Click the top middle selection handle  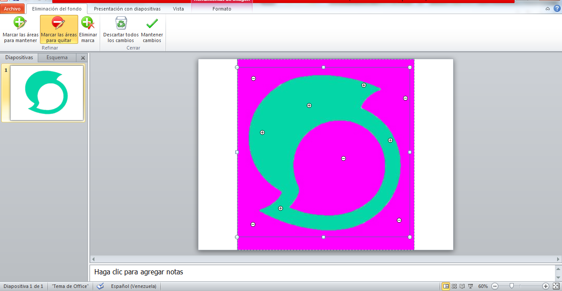(324, 67)
